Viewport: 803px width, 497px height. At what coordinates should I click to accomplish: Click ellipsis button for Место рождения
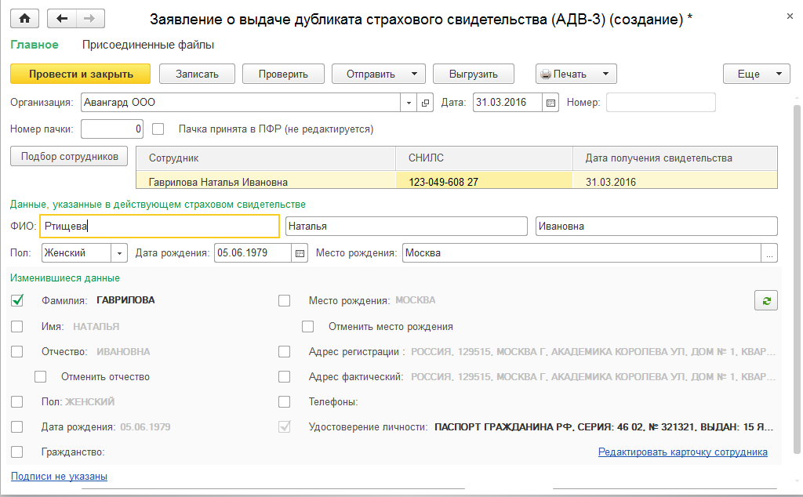click(769, 253)
